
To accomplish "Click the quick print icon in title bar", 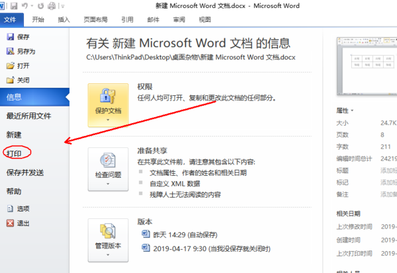I will coord(52,5).
